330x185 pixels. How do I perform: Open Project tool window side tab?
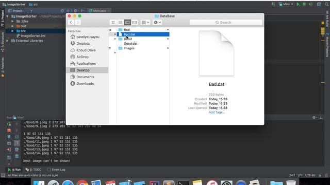pos(3,18)
